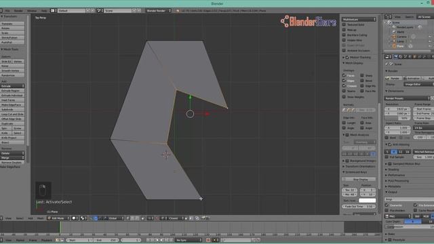Image resolution: width=434 pixels, height=244 pixels.
Task: Enable the Matcap checkbox
Action: click(x=344, y=30)
